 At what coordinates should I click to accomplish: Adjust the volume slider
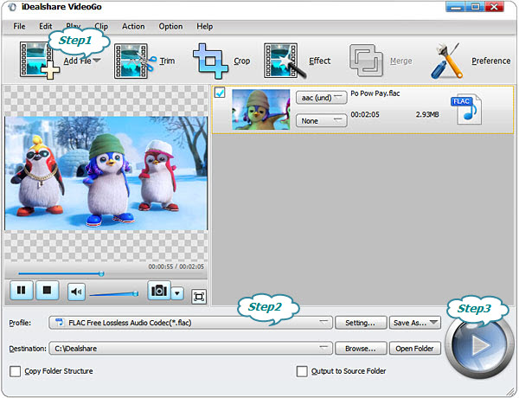tap(114, 293)
